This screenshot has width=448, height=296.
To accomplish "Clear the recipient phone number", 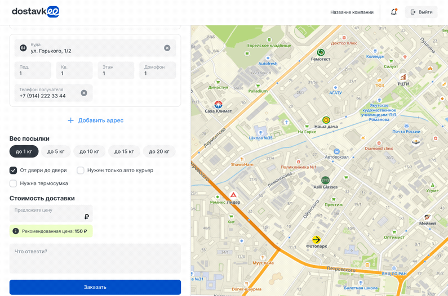I will coord(84,93).
